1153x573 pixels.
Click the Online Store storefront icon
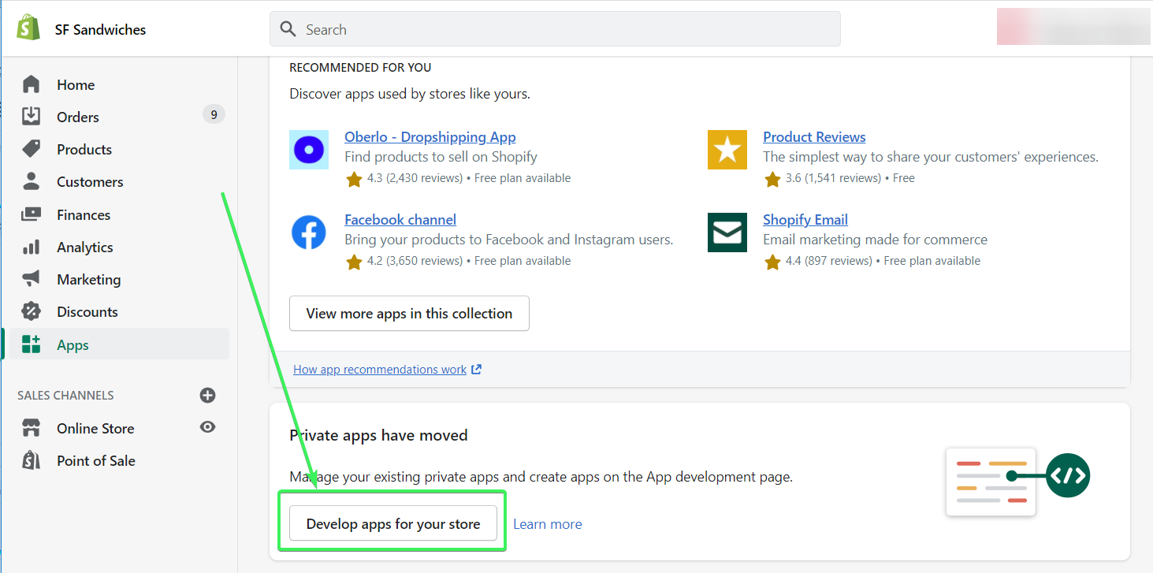[31, 428]
